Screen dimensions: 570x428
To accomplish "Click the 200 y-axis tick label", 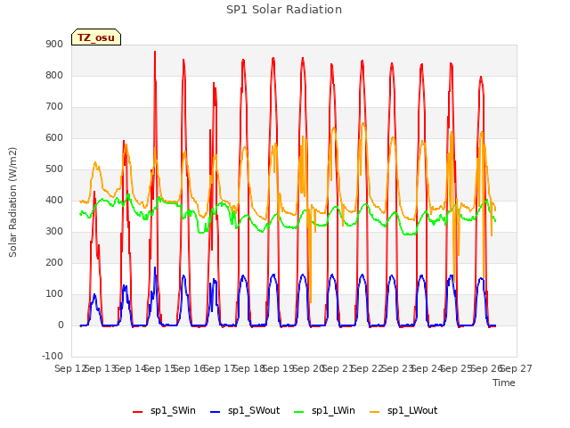I will click(x=54, y=263).
